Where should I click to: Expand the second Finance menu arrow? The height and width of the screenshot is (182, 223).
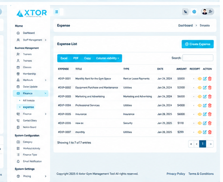[45, 114]
